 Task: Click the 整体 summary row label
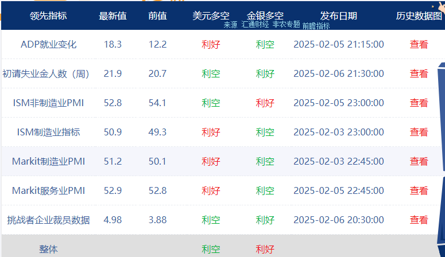click(x=48, y=249)
